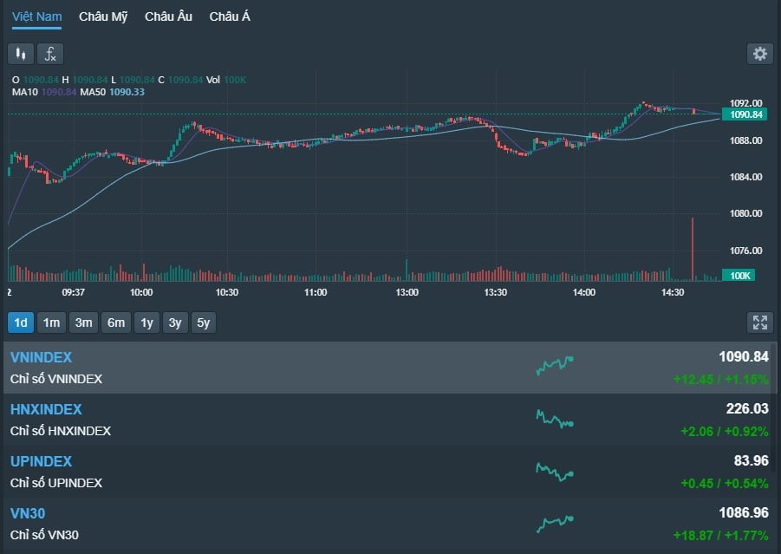
Task: Click the UPINDEX sparkline thumbnail
Action: click(x=555, y=472)
